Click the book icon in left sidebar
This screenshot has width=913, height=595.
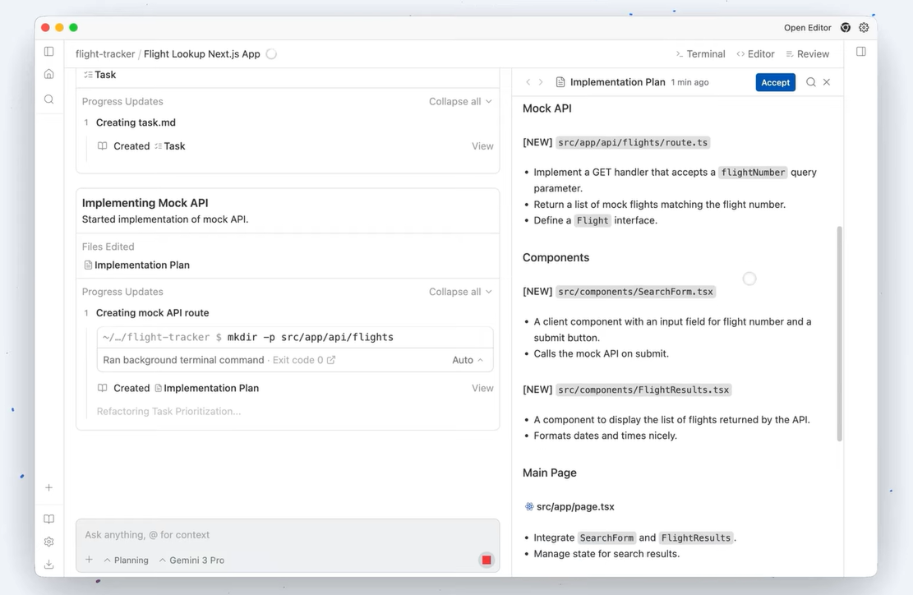click(49, 519)
